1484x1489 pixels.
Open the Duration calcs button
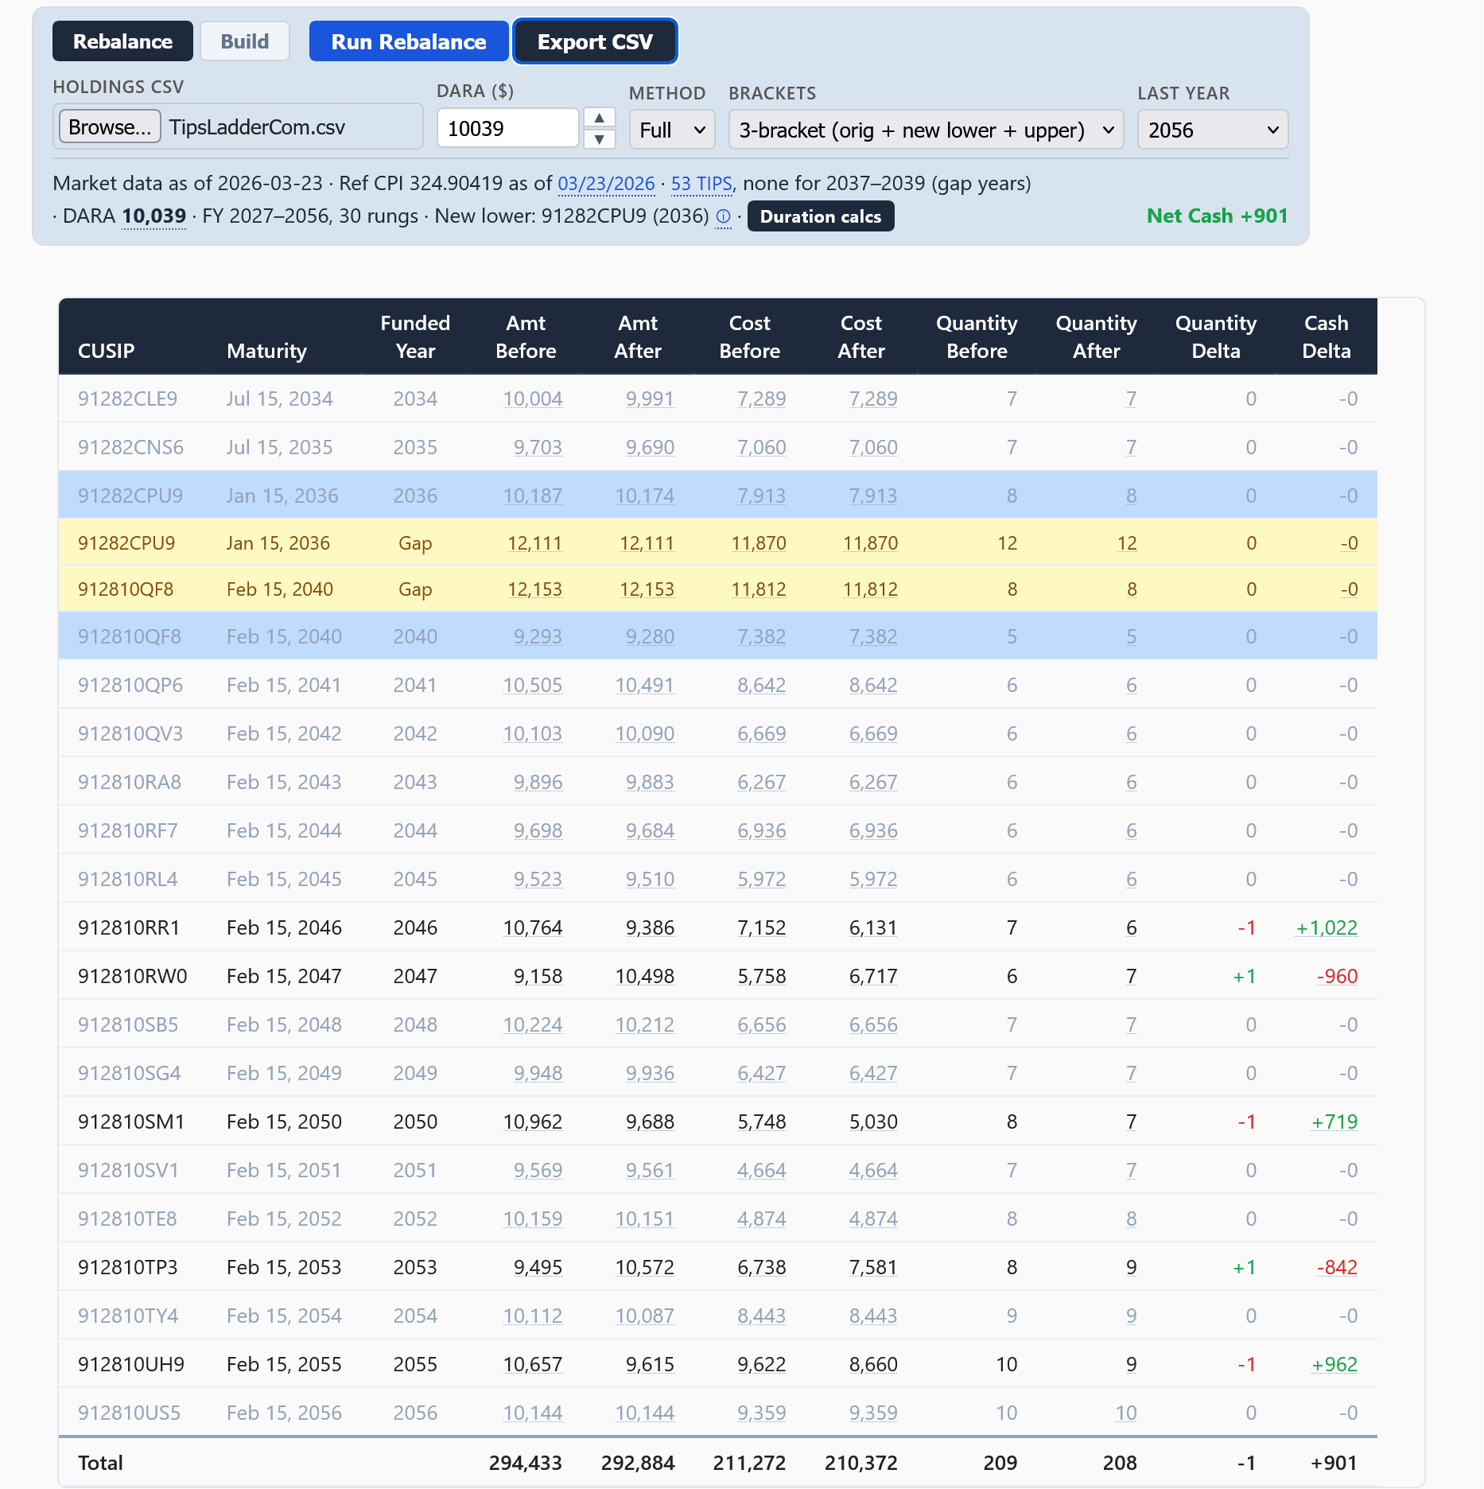click(x=821, y=216)
